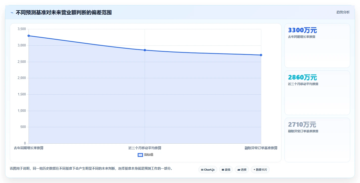Open the 3300万元 data card
The image size is (360, 183).
coord(317,45)
